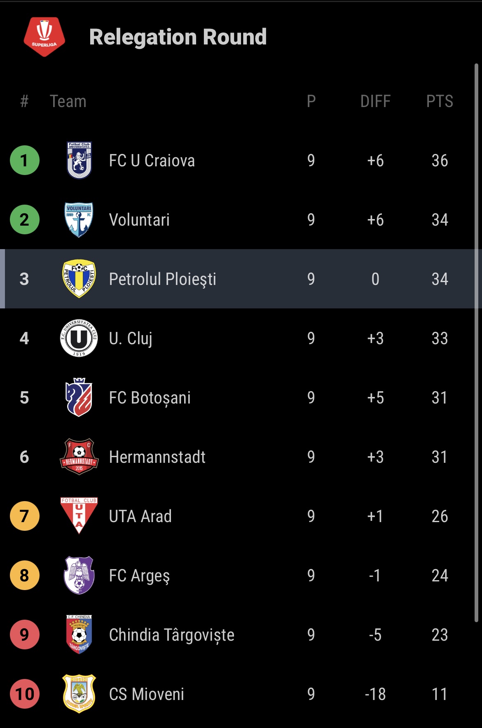Open the Chindia Târgoviște crest
482x728 pixels.
(79, 635)
